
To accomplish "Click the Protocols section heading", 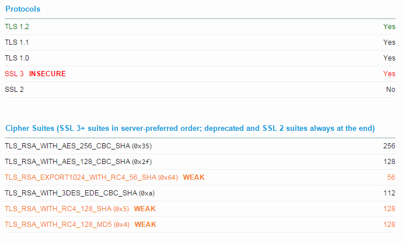I will tap(23, 9).
